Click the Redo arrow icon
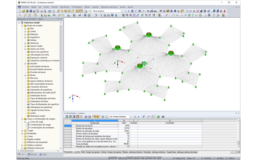Image resolution: width=257 pixels, height=160 pixels. point(53,11)
